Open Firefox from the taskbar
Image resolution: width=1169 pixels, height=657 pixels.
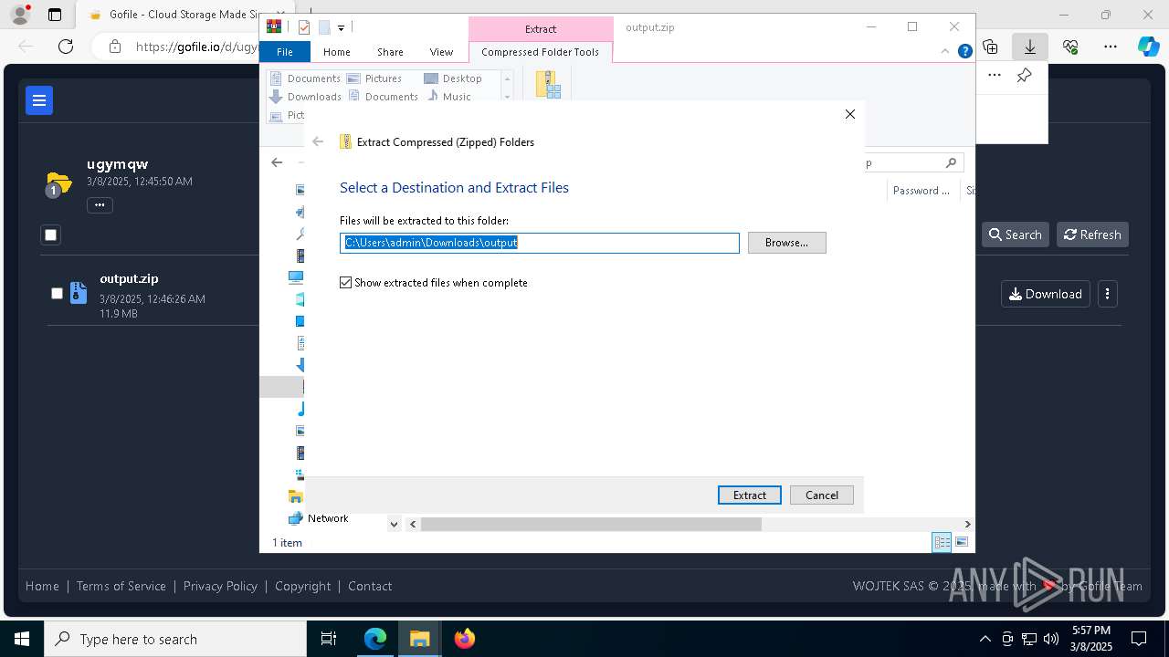(465, 639)
